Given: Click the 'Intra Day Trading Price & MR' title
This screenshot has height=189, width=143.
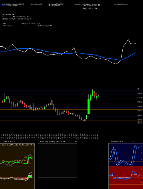Looking at the screenshot, I should click(53, 141).
